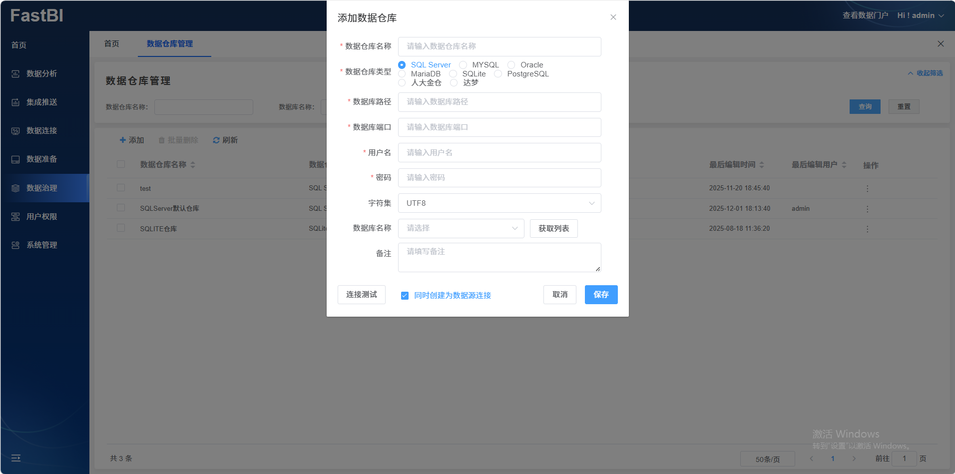Collapse sidebar using the bottom menu icon
Screen dimensions: 955x474
point(16,458)
